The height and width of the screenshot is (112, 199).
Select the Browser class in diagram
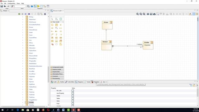coord(107,45)
